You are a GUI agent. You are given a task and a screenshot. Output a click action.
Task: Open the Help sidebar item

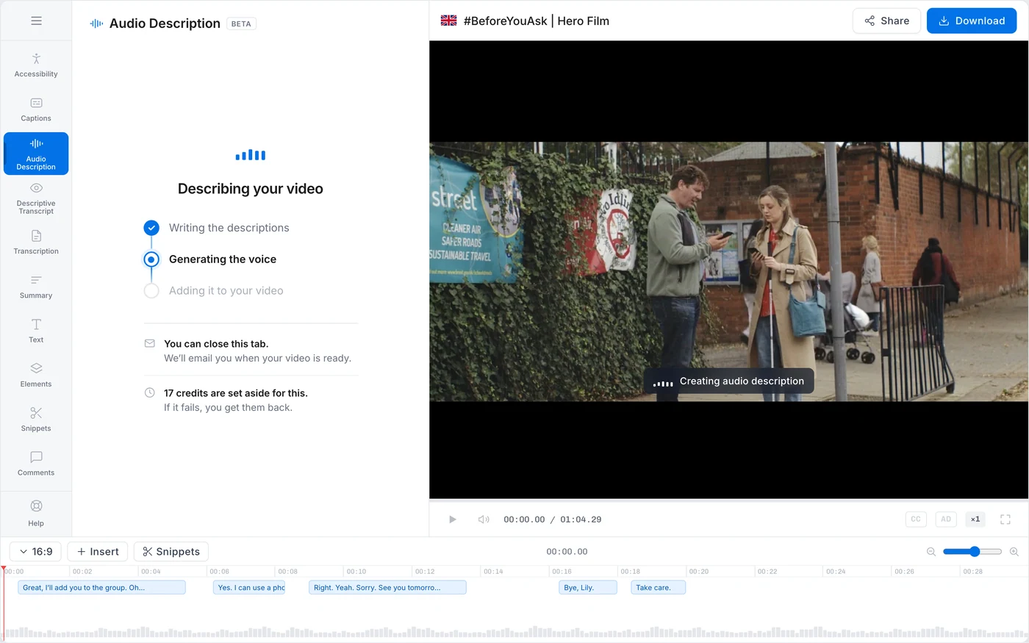click(36, 514)
